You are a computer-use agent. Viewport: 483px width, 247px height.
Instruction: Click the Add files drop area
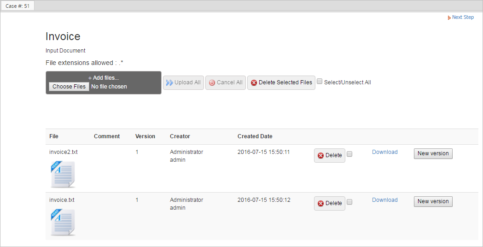(104, 78)
